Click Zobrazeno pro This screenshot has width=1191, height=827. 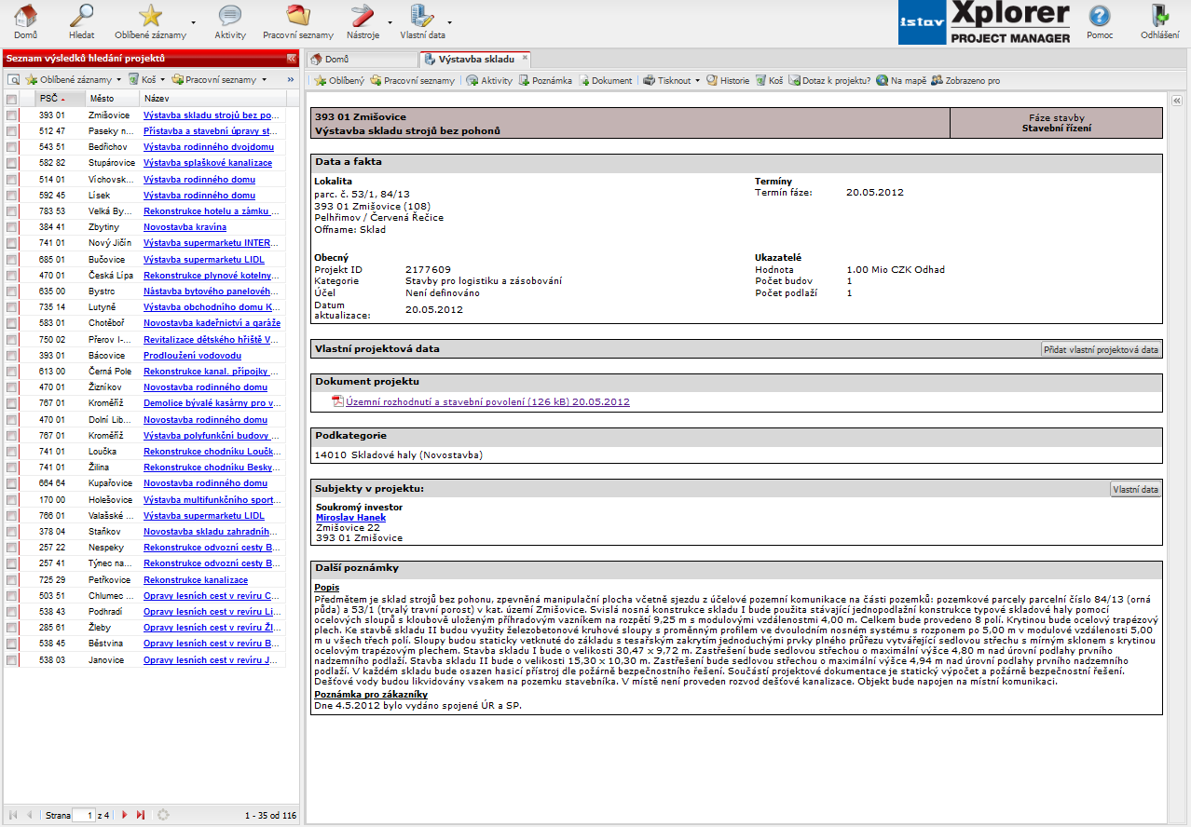tap(965, 81)
